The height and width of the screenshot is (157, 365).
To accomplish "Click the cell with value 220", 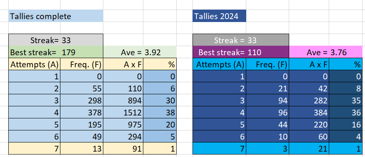I will (x=309, y=125).
